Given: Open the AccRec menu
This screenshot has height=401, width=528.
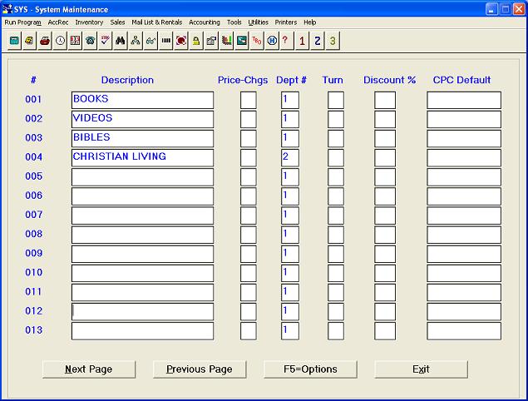Looking at the screenshot, I should [58, 22].
